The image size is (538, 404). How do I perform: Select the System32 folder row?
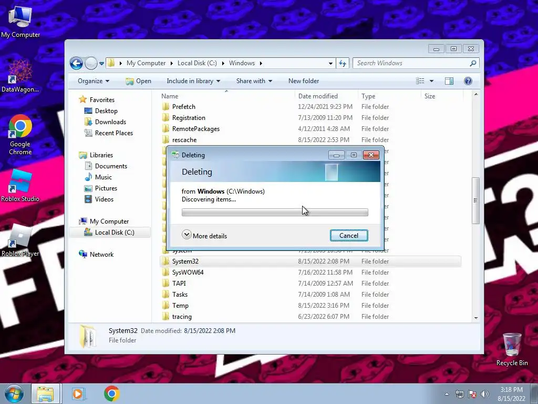[x=311, y=261]
